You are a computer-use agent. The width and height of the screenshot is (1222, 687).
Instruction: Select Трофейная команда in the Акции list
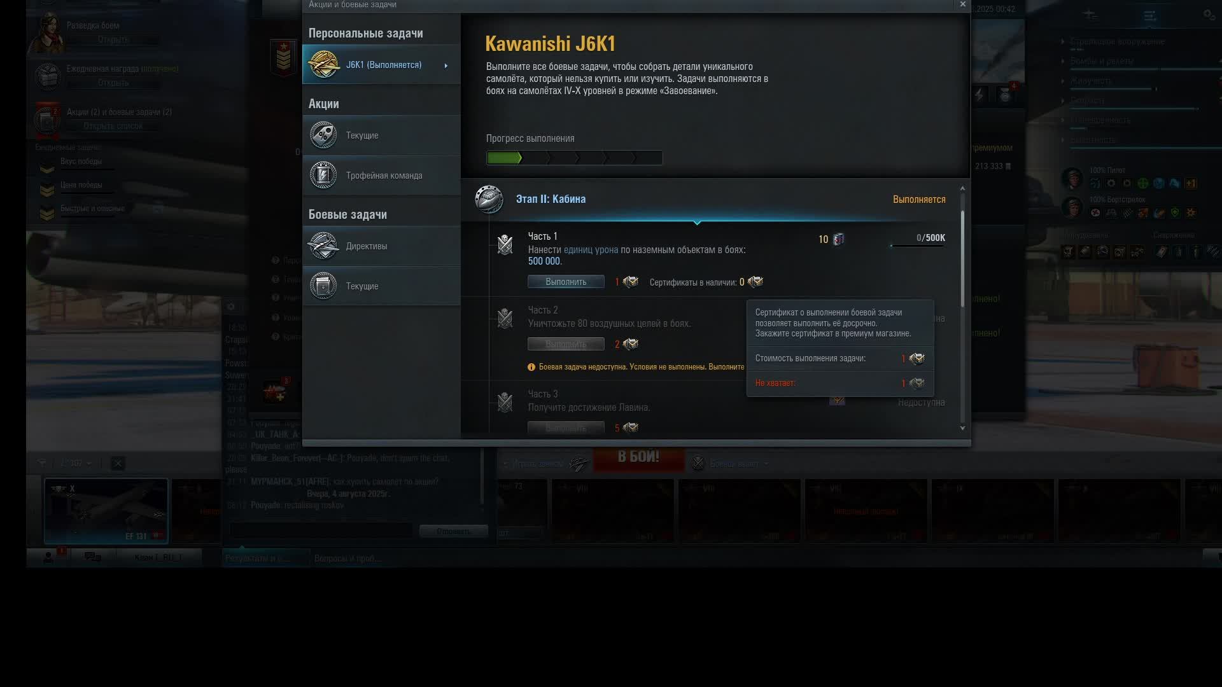[384, 176]
